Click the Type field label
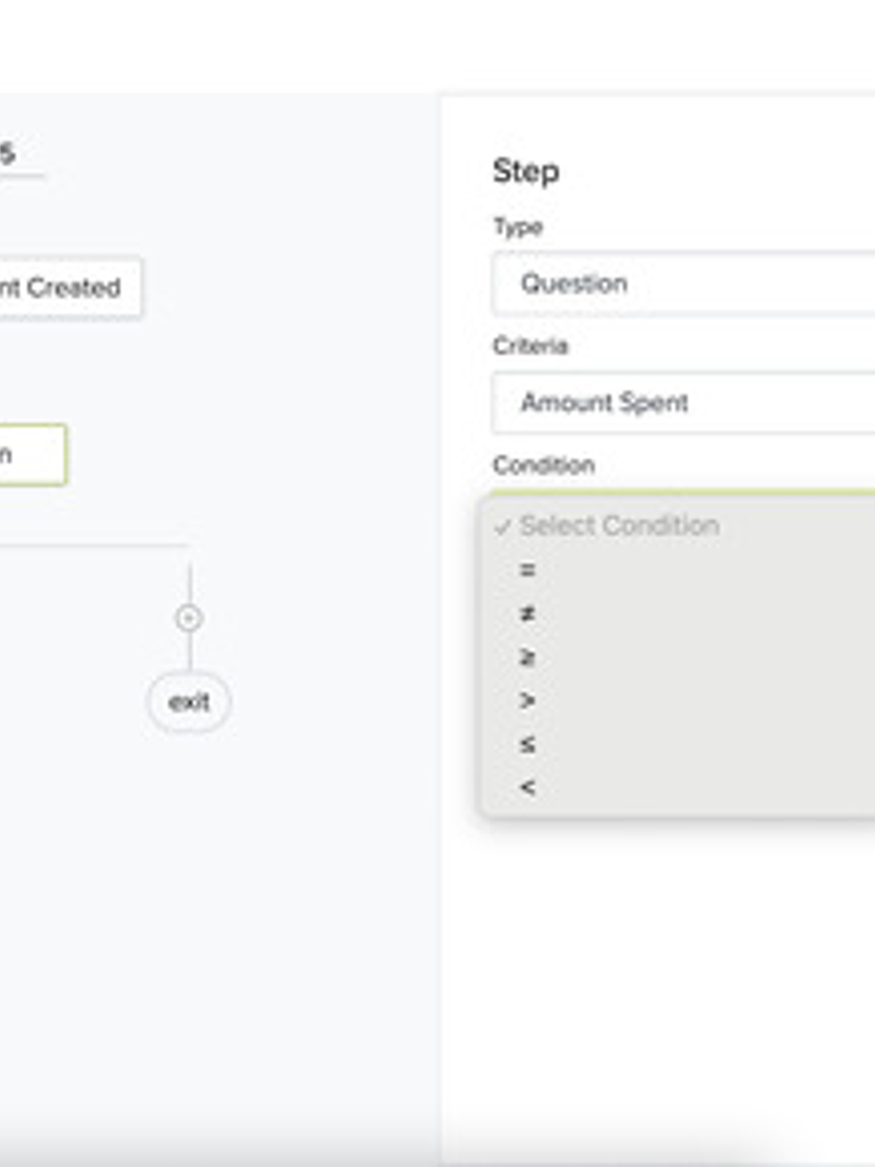Viewport: 875px width, 1167px height. (x=517, y=227)
